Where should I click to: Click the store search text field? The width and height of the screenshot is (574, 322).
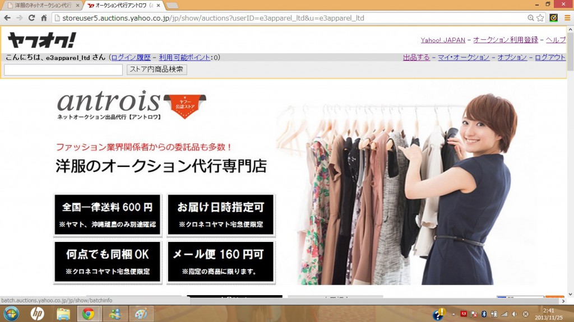pos(63,69)
